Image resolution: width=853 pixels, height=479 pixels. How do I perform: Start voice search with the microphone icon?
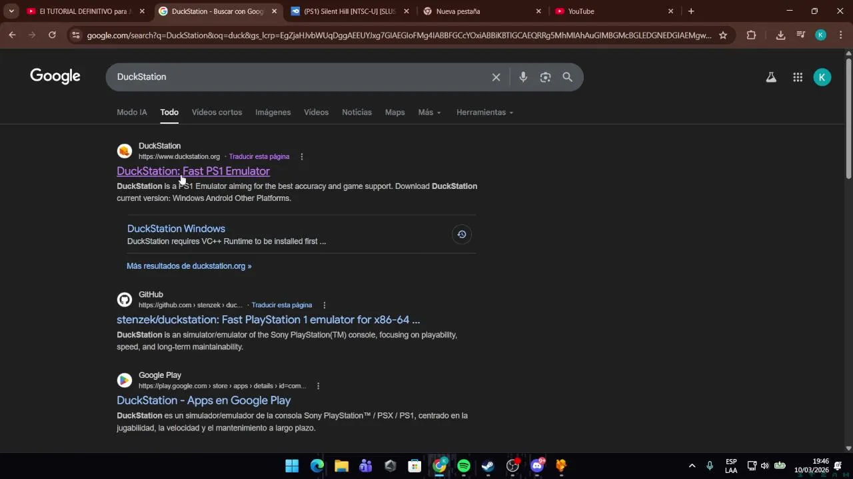[523, 77]
